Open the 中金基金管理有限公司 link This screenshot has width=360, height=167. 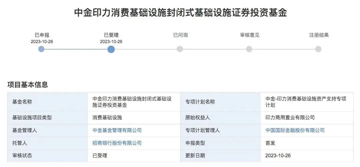pos(117,130)
